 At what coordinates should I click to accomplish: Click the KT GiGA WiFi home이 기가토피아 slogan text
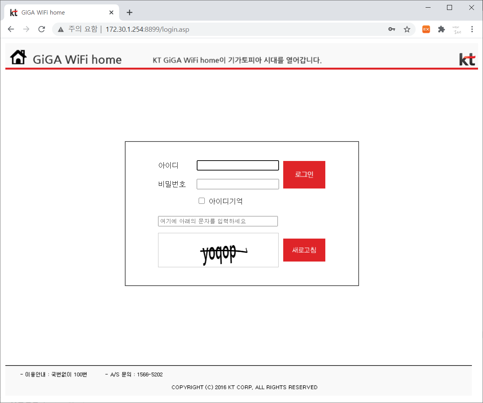coord(237,60)
